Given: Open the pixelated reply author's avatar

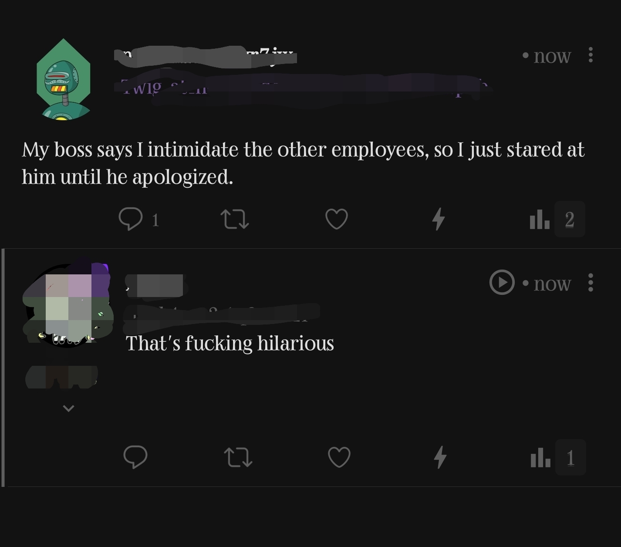Looking at the screenshot, I should 67,305.
